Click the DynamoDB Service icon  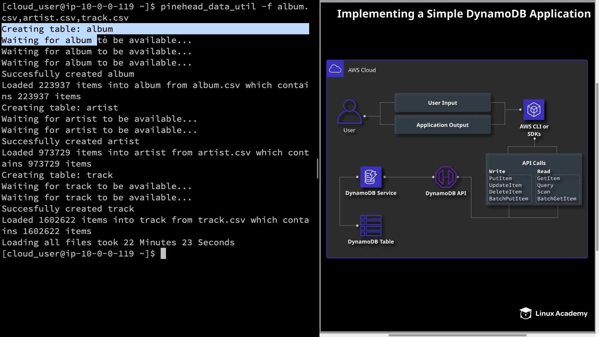[x=371, y=177]
